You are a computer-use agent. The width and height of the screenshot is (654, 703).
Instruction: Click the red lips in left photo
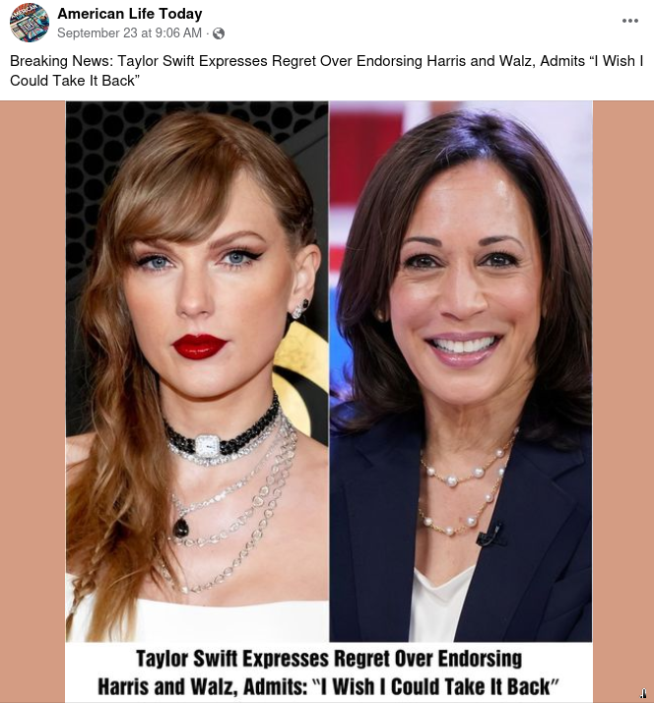click(x=200, y=346)
